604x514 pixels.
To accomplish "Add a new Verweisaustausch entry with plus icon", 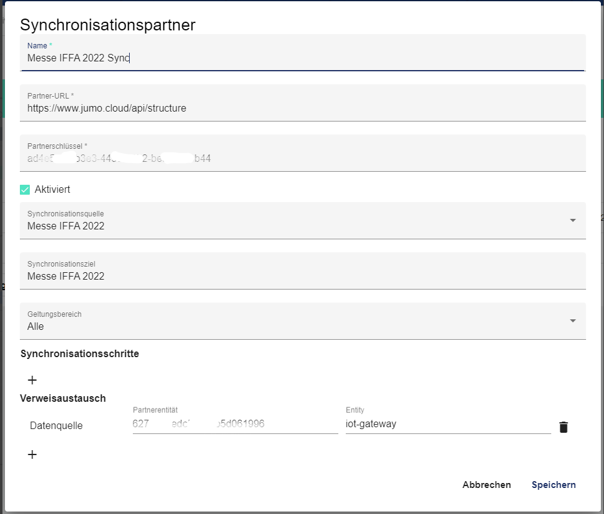I will click(32, 454).
